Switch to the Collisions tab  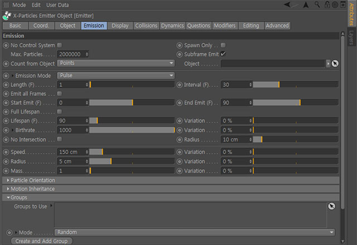click(x=146, y=26)
